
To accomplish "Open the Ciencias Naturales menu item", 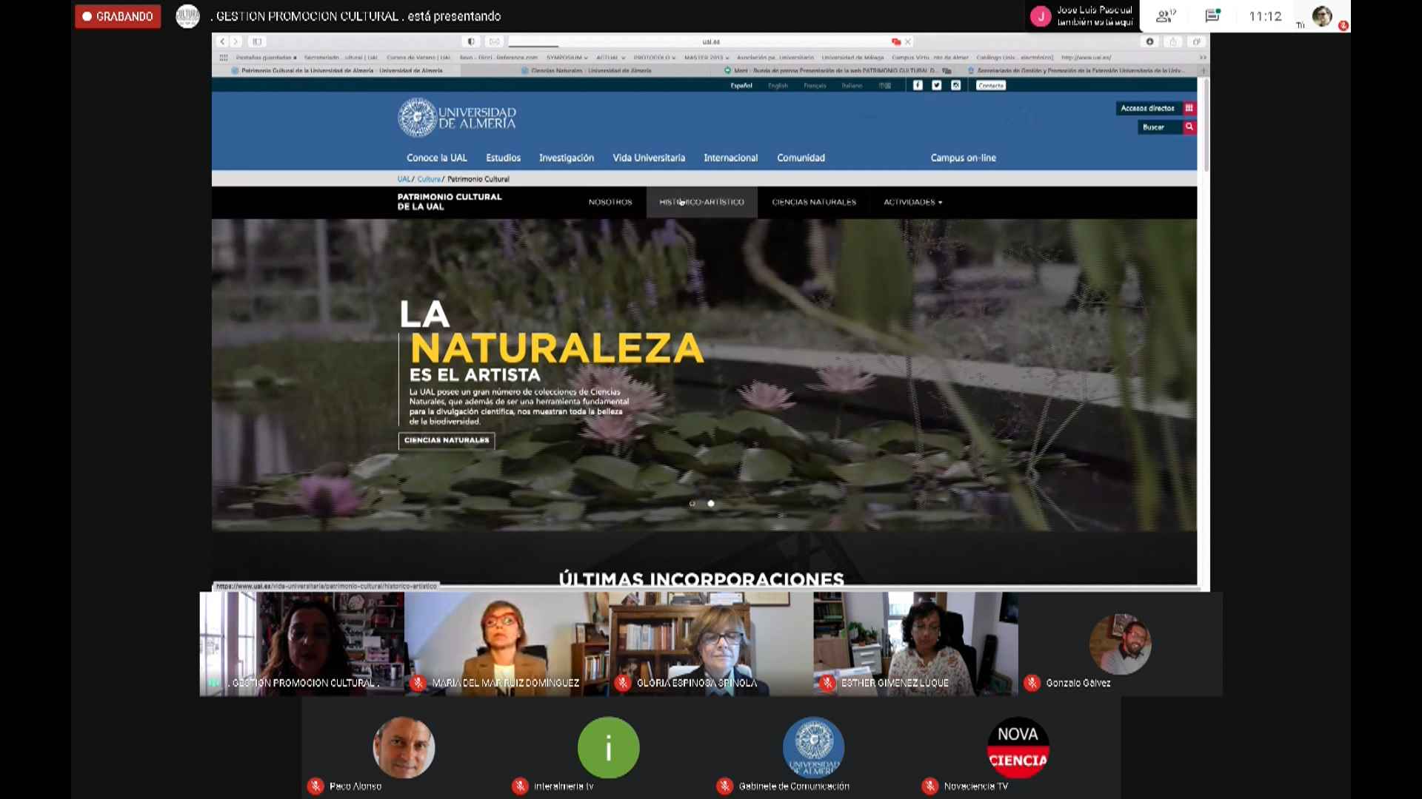I will pos(814,203).
